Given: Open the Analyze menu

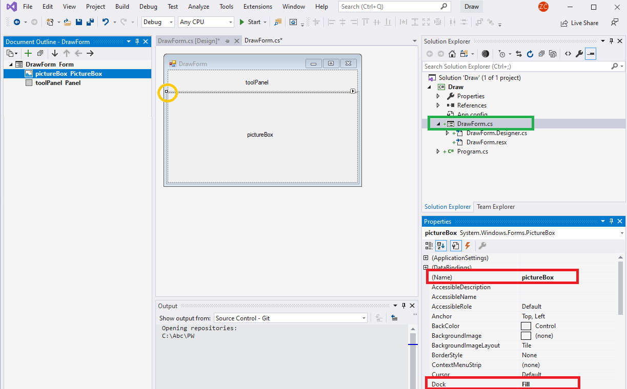Looking at the screenshot, I should click(x=198, y=7).
